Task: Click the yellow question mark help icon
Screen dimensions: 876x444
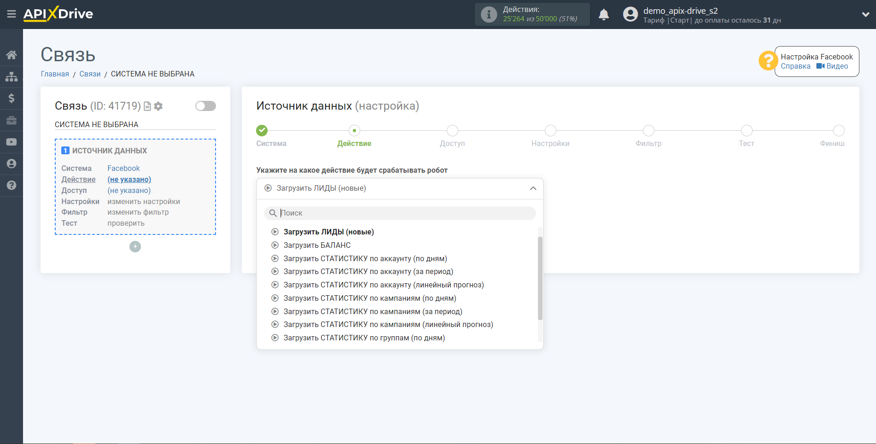Action: (x=768, y=61)
